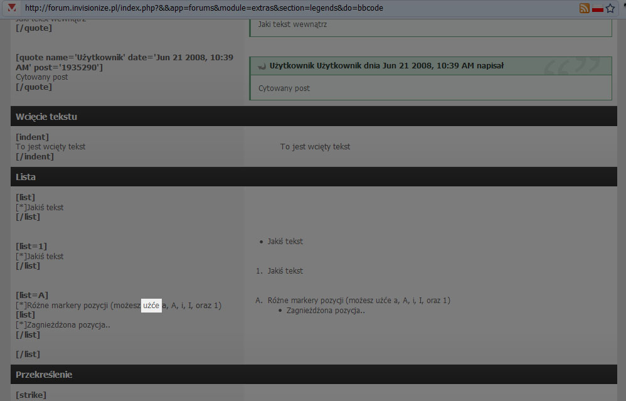626x401 pixels.
Task: Click the [strike] tag at bottom
Action: click(x=31, y=395)
